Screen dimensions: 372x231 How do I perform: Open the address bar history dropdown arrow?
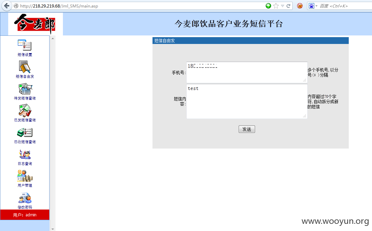282,6
